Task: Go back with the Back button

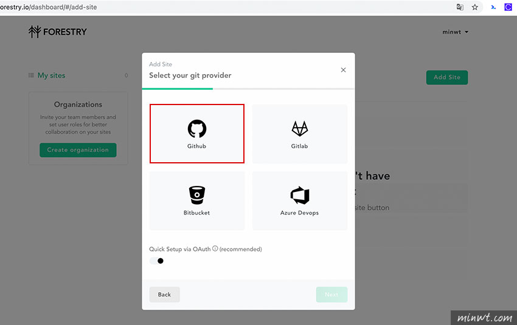Action: tap(165, 295)
